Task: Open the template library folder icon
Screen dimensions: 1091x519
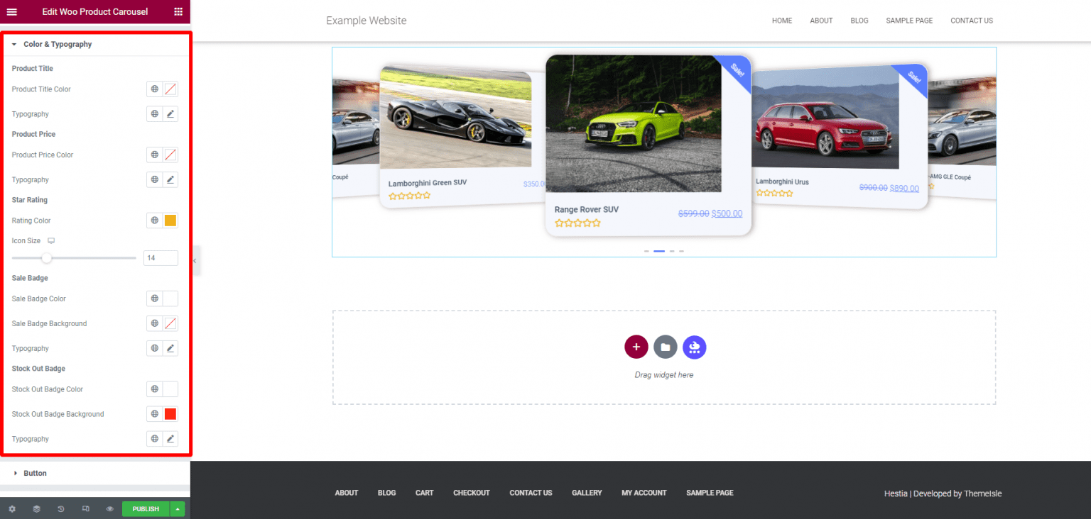Action: tap(665, 347)
